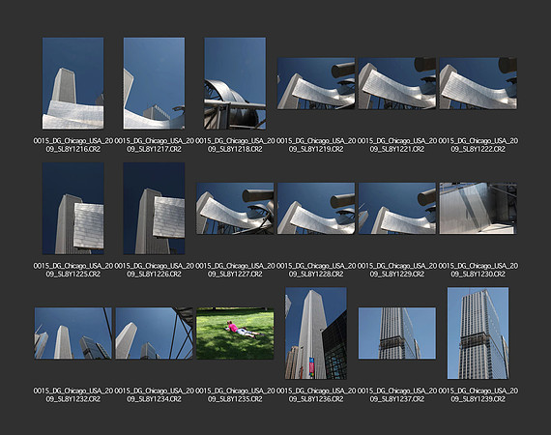This screenshot has width=551, height=435.
Task: Select thumbnail of image 5L8Y1219.CR2
Action: [x=316, y=83]
